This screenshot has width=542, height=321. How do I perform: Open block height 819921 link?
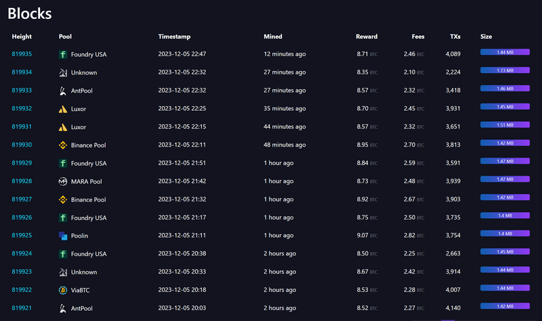click(22, 308)
